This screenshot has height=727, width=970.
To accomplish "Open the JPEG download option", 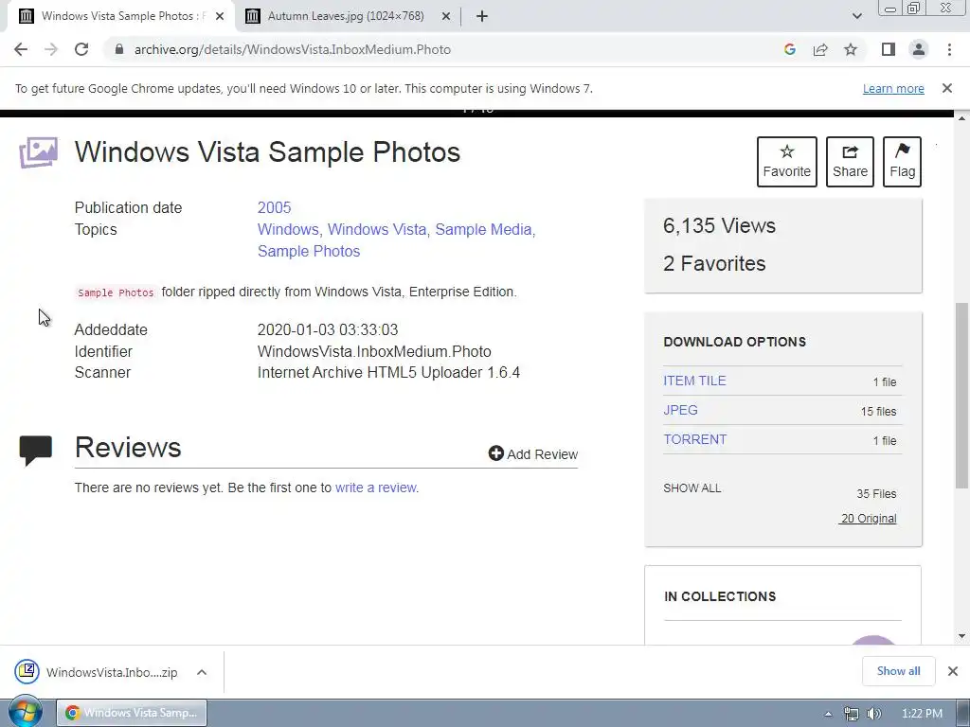I will [x=680, y=410].
